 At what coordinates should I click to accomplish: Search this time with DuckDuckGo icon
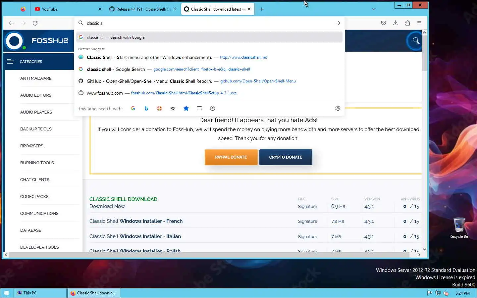[x=159, y=108]
